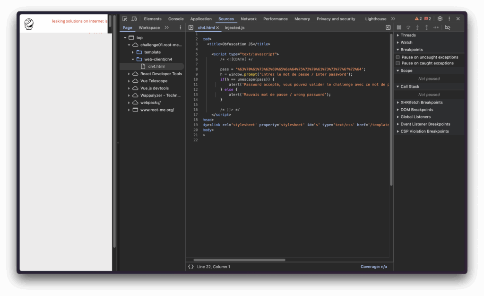Screen dimensions: 484x296
Task: Click the Coverage: n/a link
Action: pos(373,267)
